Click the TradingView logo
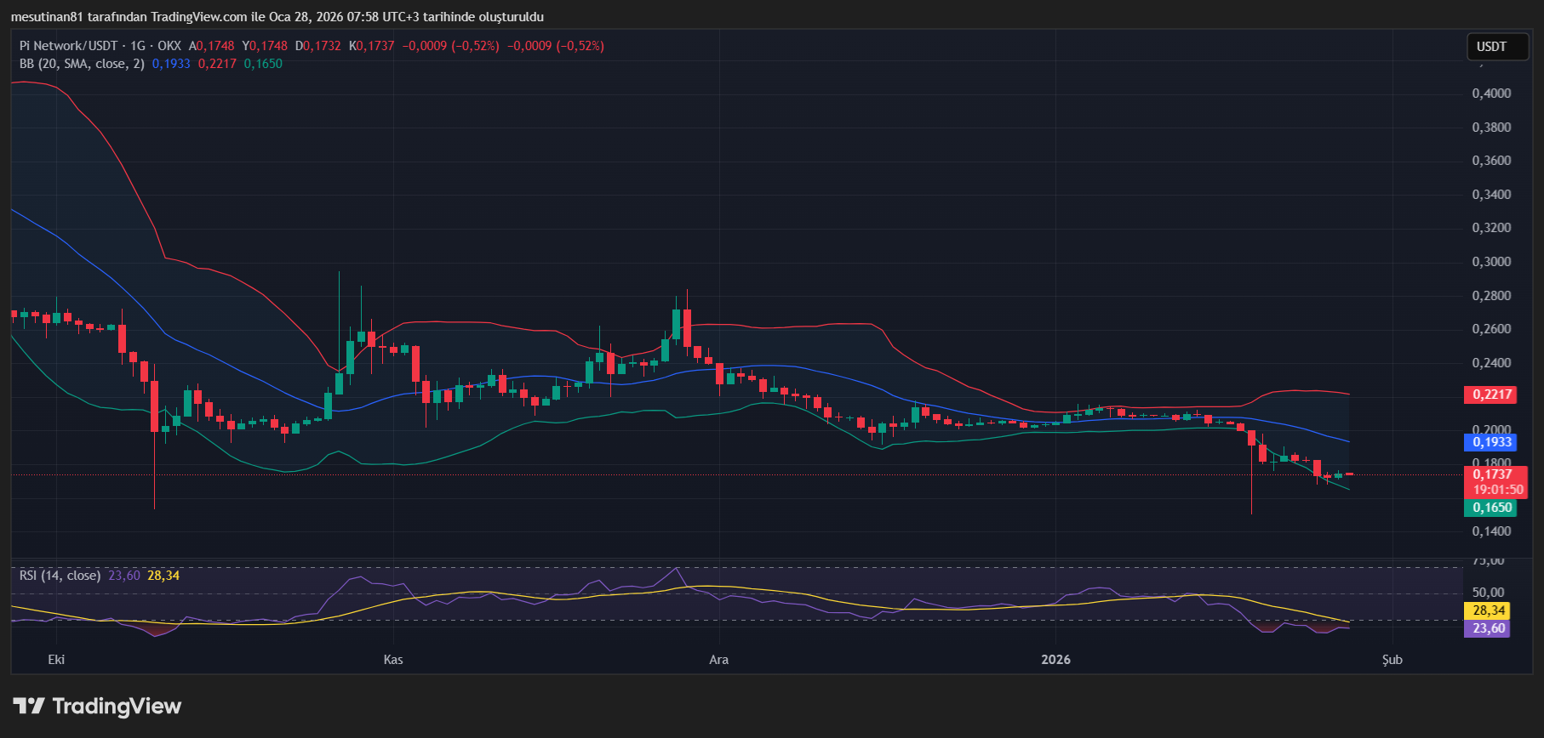This screenshot has width=1544, height=738. pos(97,706)
